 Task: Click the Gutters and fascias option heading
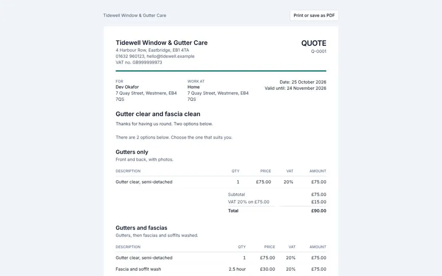click(x=141, y=228)
